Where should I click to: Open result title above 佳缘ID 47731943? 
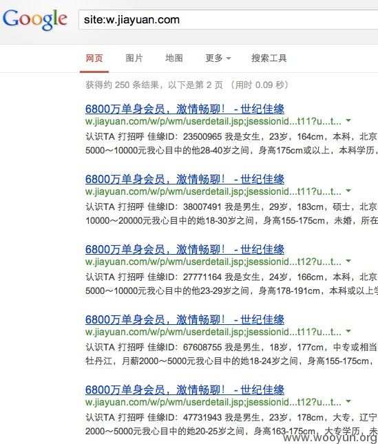coord(185,390)
